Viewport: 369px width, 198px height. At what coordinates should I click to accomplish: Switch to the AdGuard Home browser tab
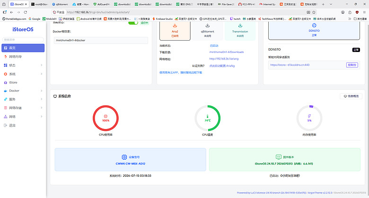pos(102,4)
